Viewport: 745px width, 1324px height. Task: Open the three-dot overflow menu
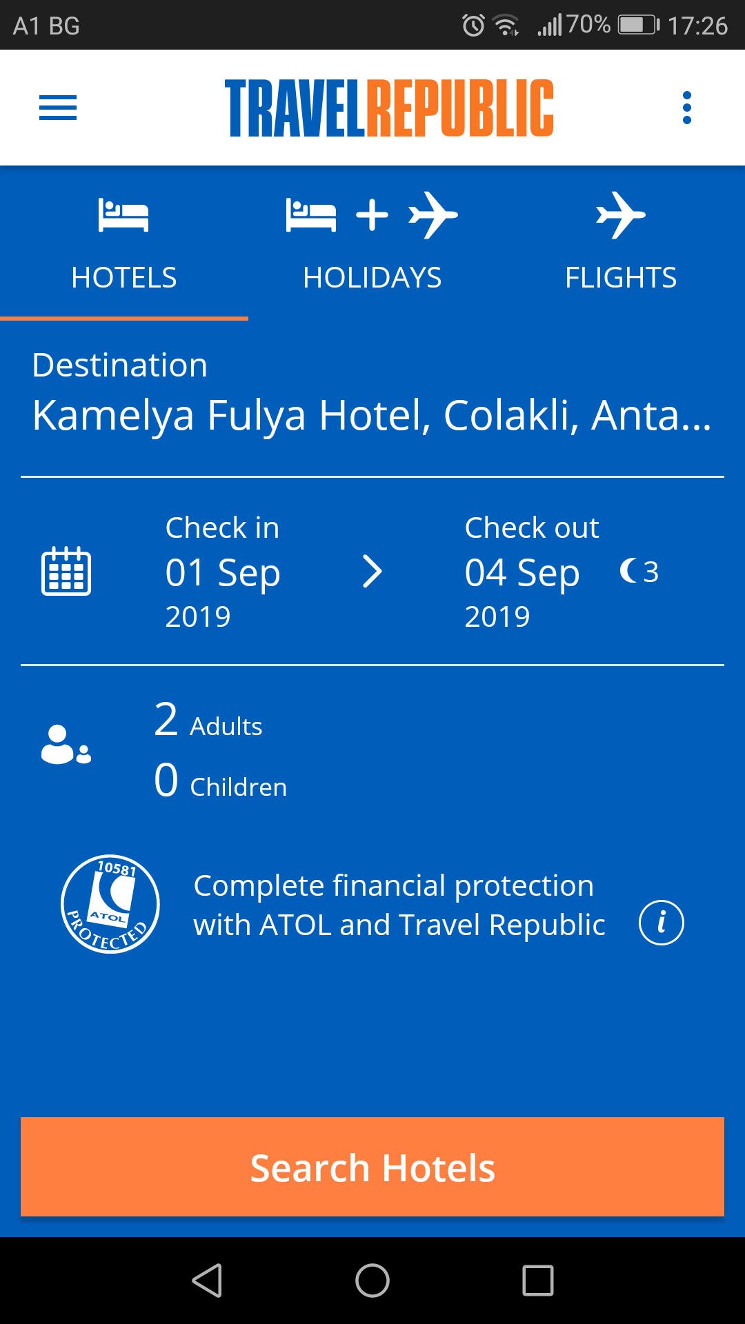[686, 108]
